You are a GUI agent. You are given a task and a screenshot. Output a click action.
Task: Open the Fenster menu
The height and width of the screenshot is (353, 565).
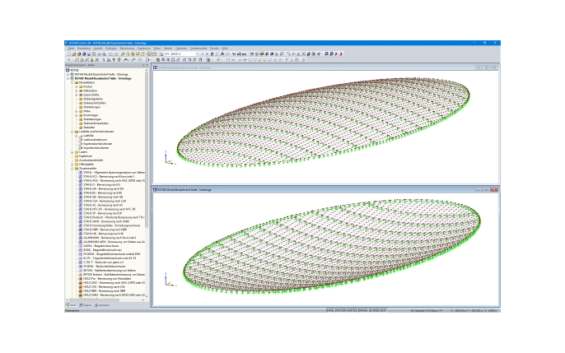[x=214, y=49]
